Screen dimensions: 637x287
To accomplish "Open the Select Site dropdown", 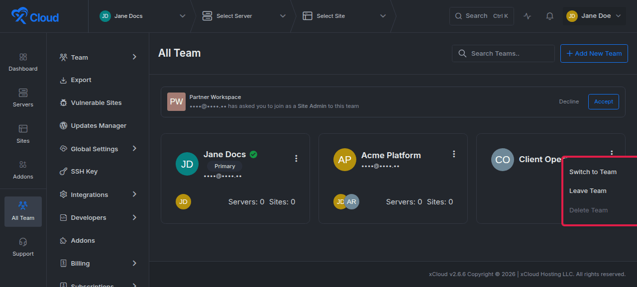I will [344, 16].
